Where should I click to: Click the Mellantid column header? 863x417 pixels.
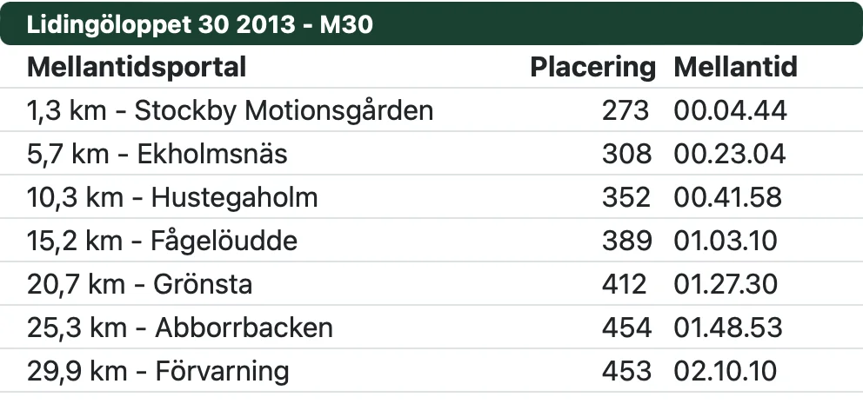(x=735, y=68)
